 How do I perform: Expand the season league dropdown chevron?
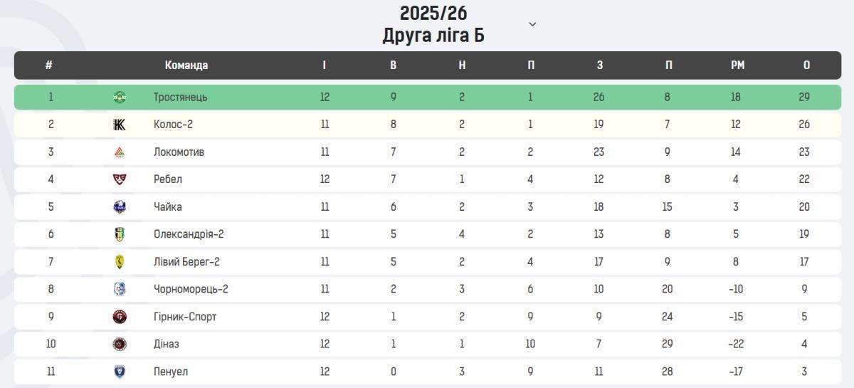pos(532,24)
